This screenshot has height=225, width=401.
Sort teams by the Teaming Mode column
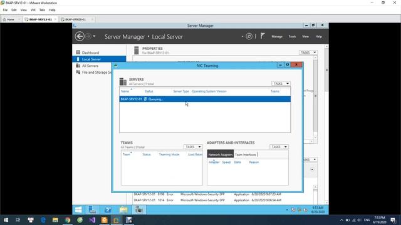pos(169,154)
